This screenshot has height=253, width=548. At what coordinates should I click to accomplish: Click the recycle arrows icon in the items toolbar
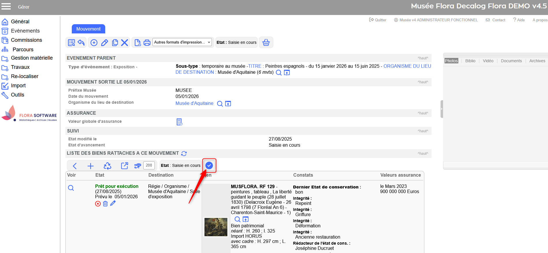(x=107, y=166)
